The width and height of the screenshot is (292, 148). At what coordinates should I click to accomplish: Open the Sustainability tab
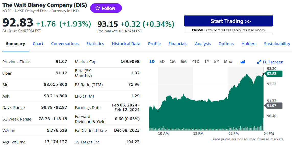[x=277, y=44]
